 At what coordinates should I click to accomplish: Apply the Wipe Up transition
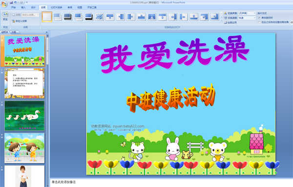[142, 17]
